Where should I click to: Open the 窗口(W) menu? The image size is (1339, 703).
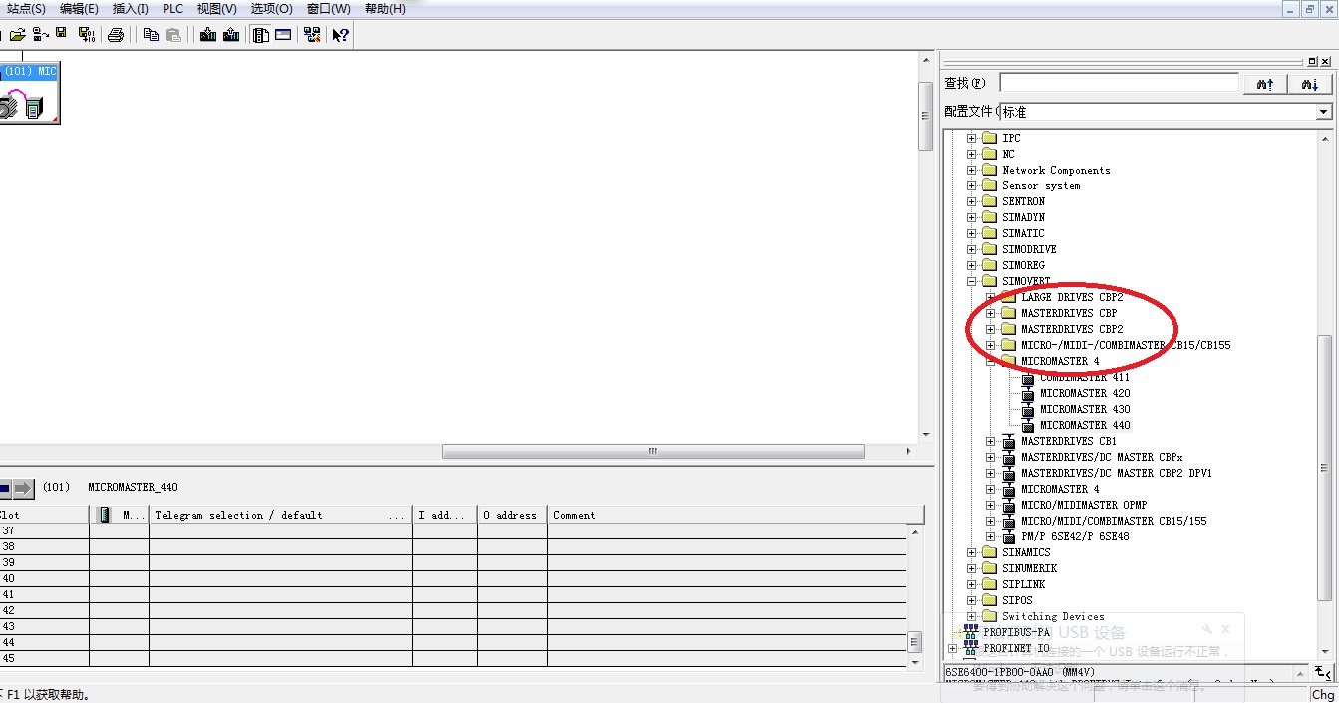[328, 8]
